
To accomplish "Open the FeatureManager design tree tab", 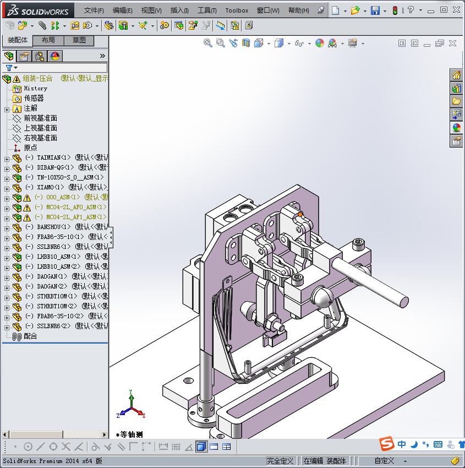I will click(9, 56).
